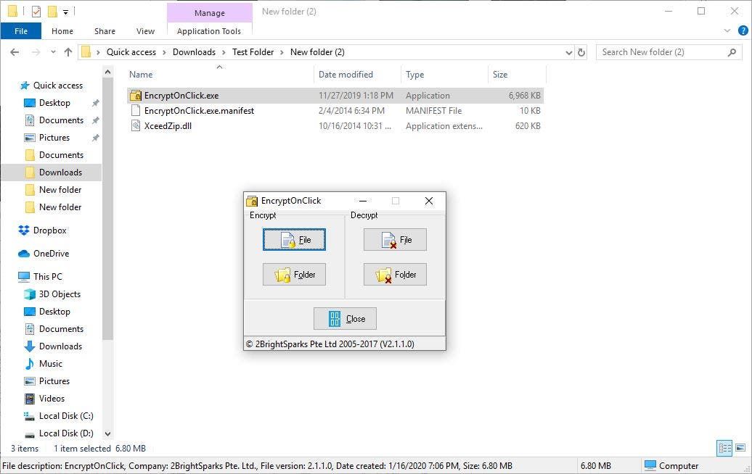The height and width of the screenshot is (474, 752).
Task: Click the MANIFEST File type cell
Action: tap(433, 111)
